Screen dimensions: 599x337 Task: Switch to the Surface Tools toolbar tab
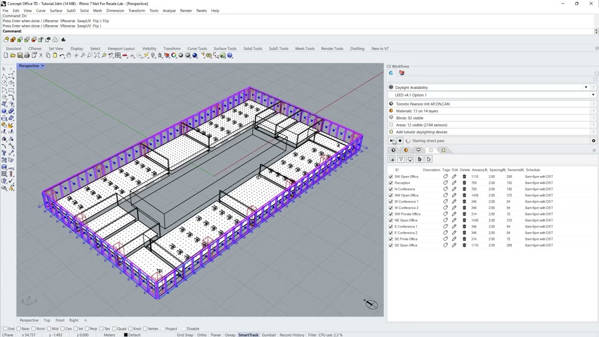point(225,49)
